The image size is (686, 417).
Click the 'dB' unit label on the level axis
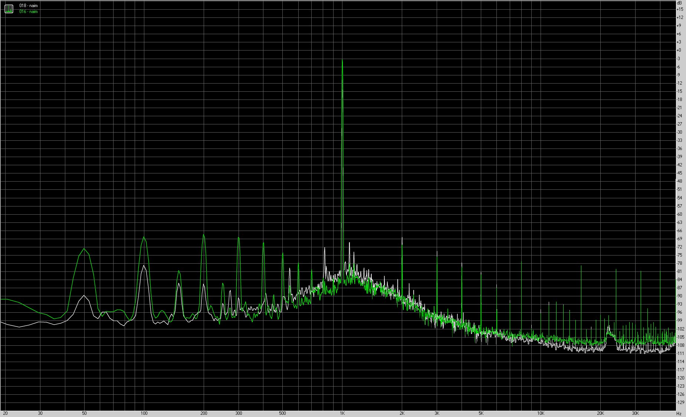tap(679, 3)
